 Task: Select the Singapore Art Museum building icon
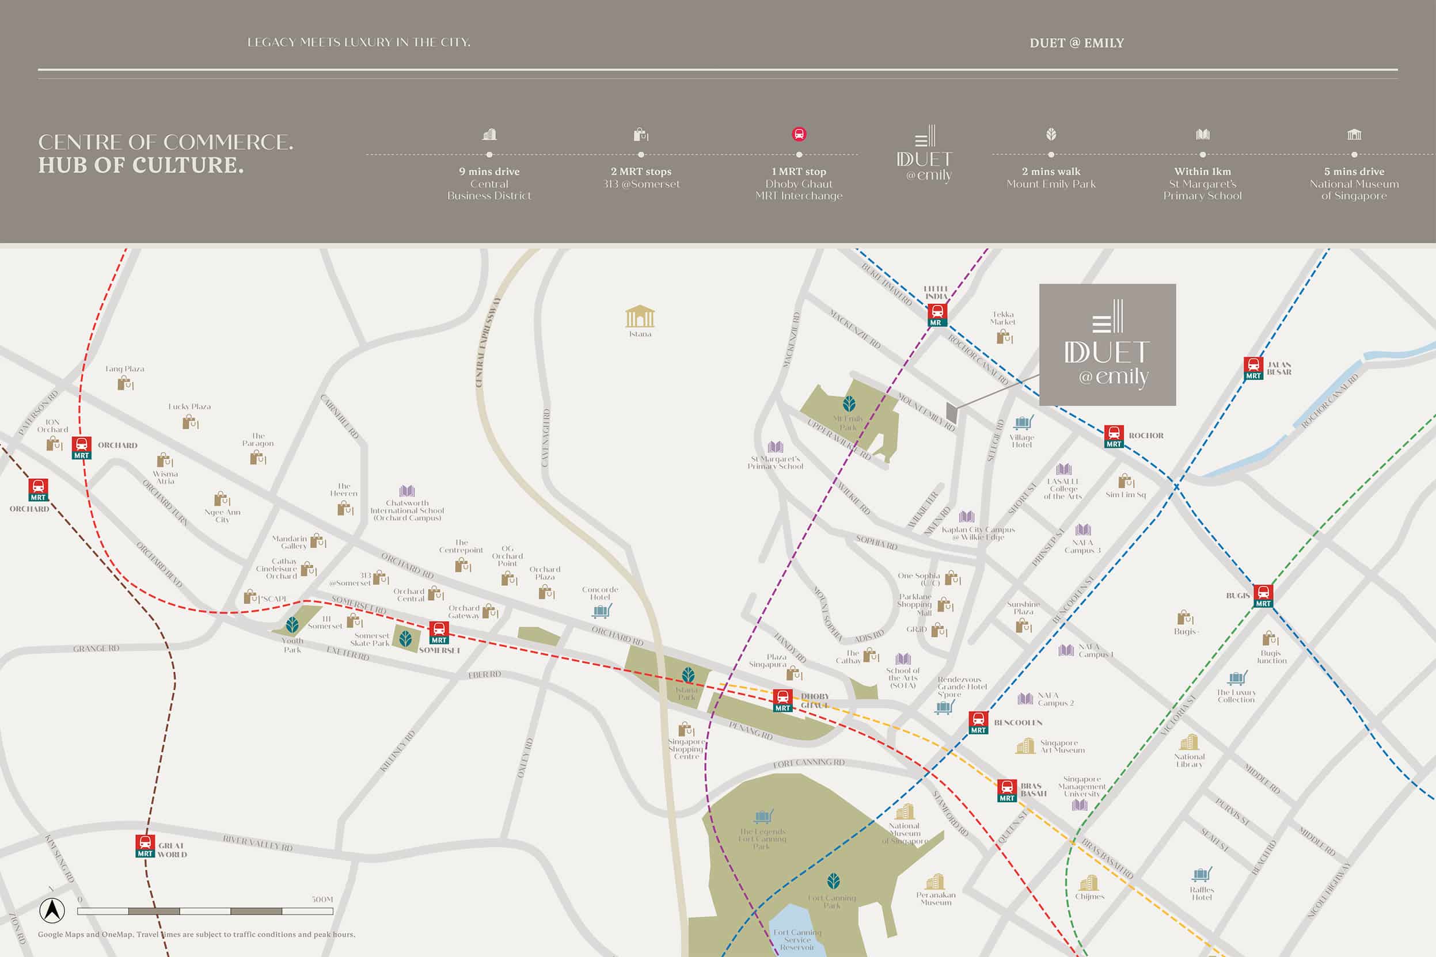[x=1025, y=746]
